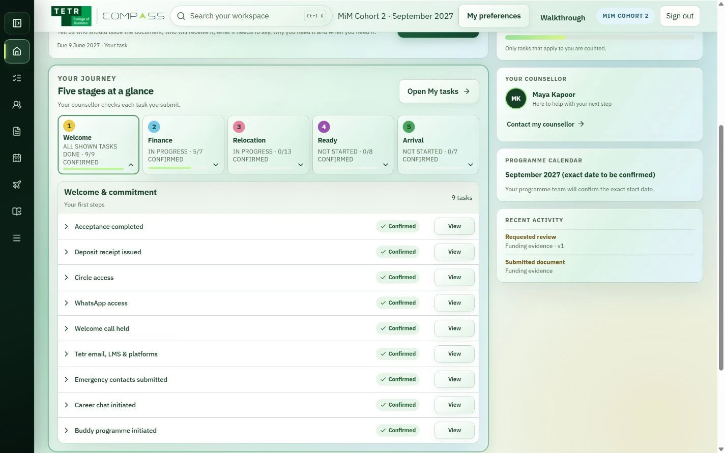View Buddy programme initiated task
Screen dimensions: 725x453
coord(454,430)
